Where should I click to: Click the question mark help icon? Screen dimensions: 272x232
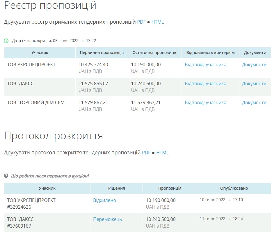pyautogui.click(x=6, y=176)
